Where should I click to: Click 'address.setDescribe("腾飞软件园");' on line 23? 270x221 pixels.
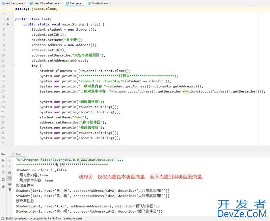click(x=73, y=122)
